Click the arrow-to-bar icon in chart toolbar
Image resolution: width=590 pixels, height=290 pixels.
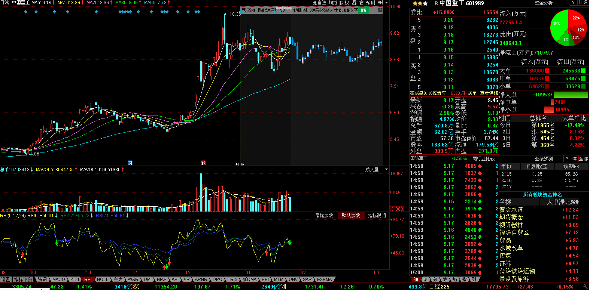pyautogui.click(x=380, y=3)
